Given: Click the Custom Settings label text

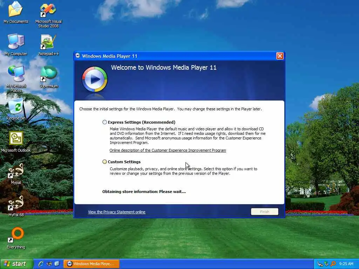Looking at the screenshot, I should click(x=124, y=162).
